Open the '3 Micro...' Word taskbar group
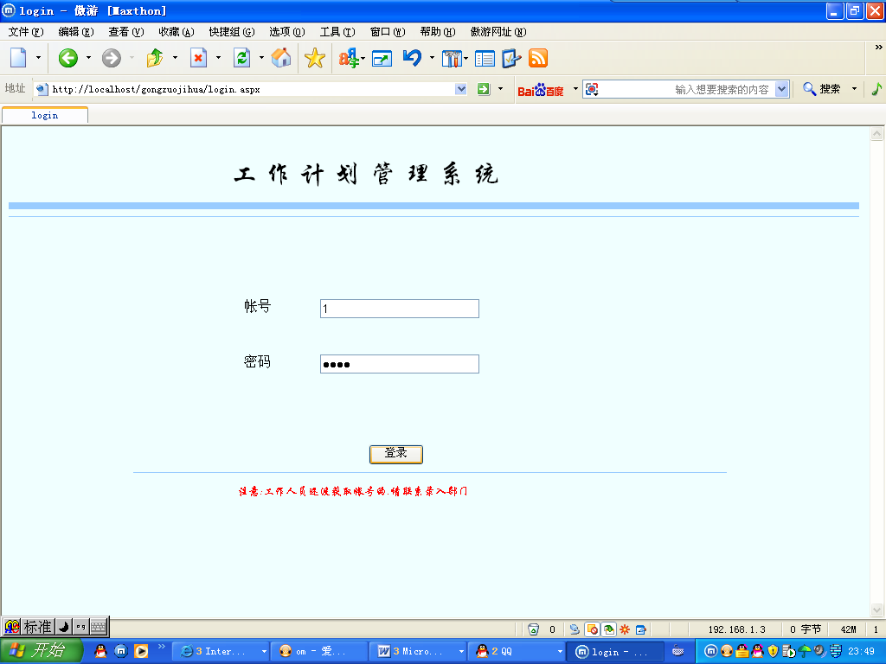886x664 pixels. (419, 652)
